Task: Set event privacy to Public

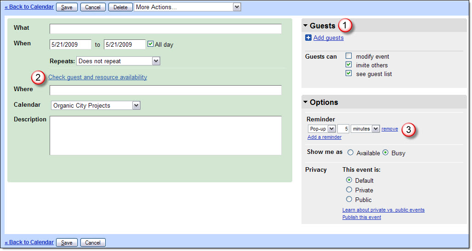Action: coord(349,199)
